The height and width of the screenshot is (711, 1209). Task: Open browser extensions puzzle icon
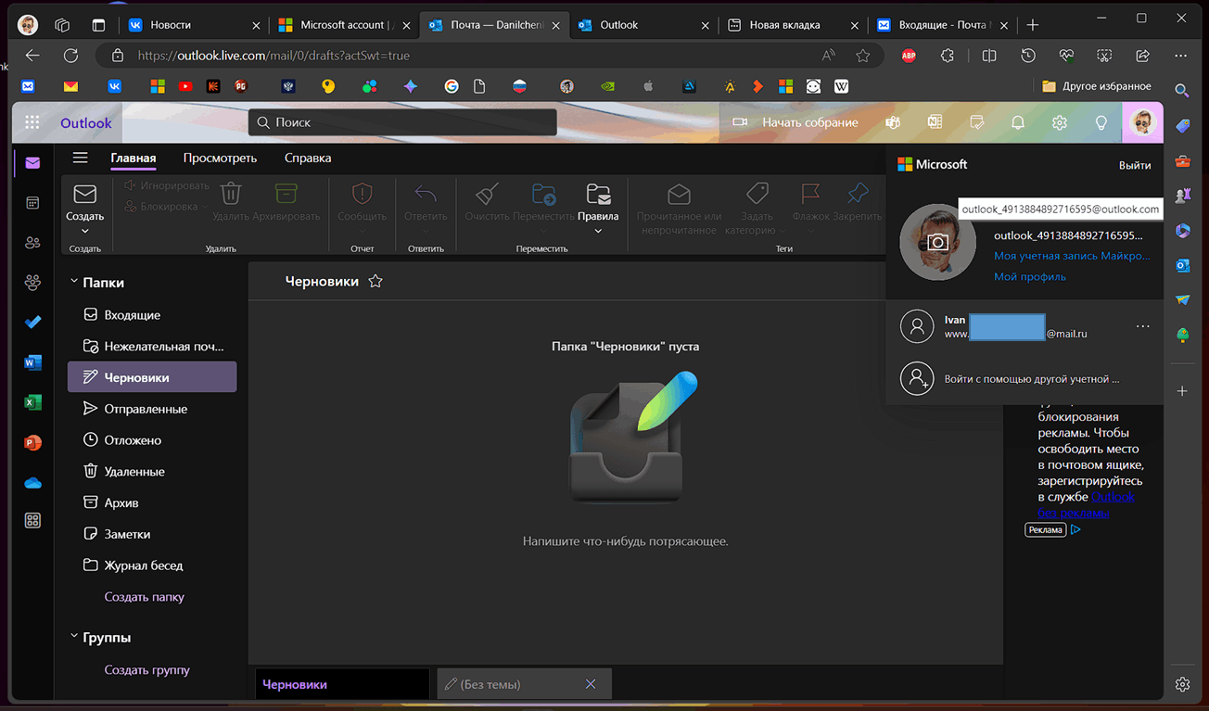(947, 56)
